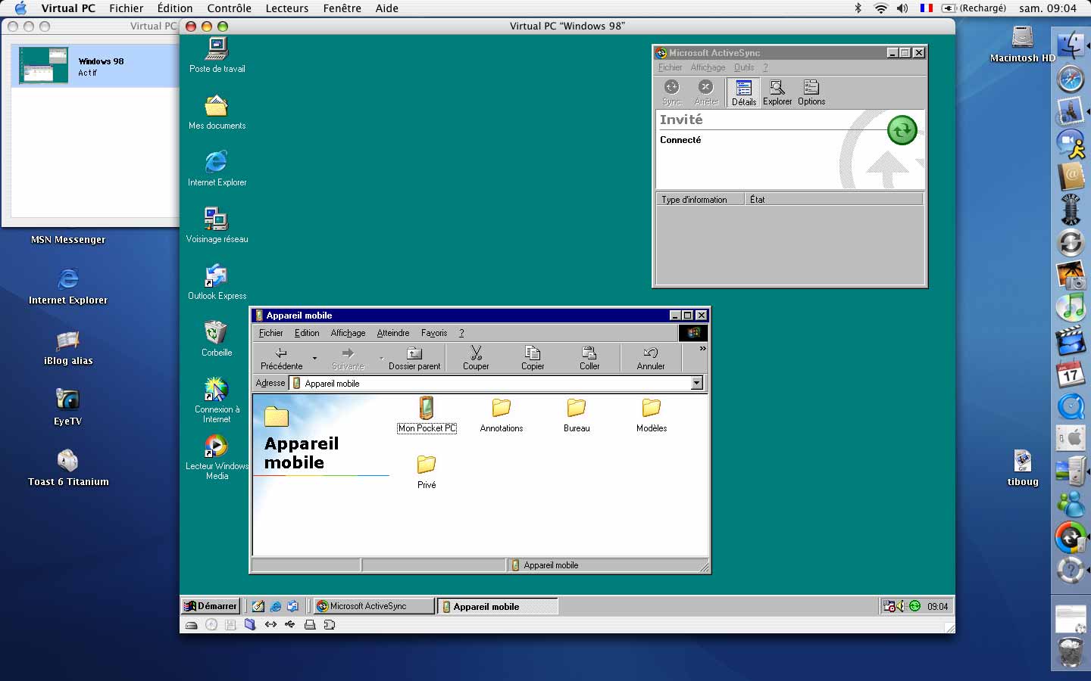Screen dimensions: 1091x681
Task: Expand the Adresse combo box dropdown
Action: 697,384
